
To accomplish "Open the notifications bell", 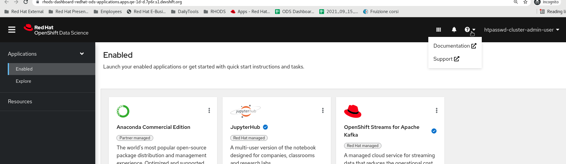I will 454,30.
